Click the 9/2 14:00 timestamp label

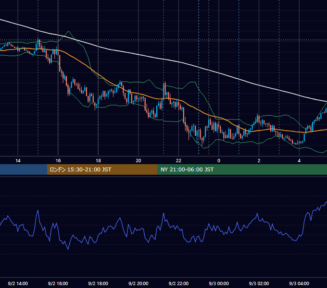[18, 283]
